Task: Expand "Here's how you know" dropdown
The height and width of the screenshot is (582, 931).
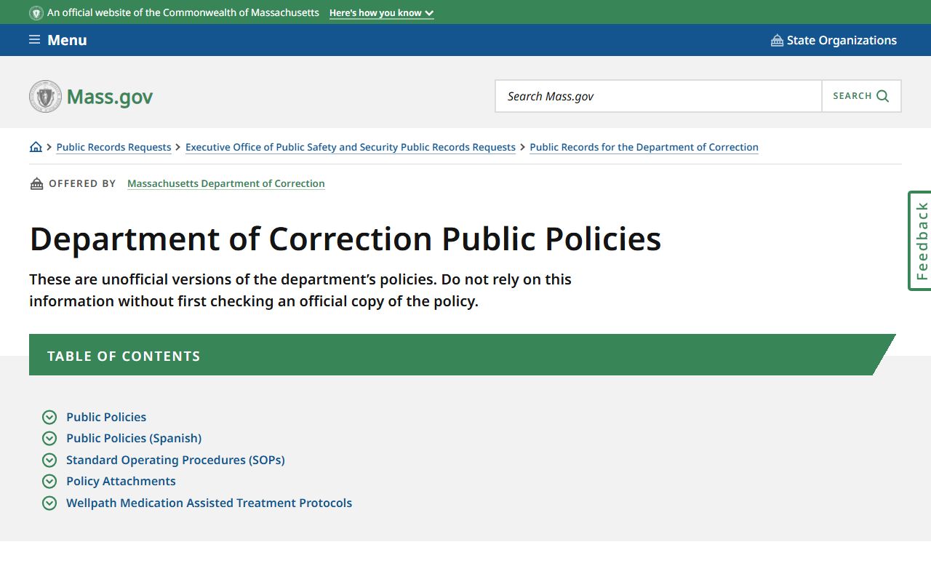Action: (381, 13)
